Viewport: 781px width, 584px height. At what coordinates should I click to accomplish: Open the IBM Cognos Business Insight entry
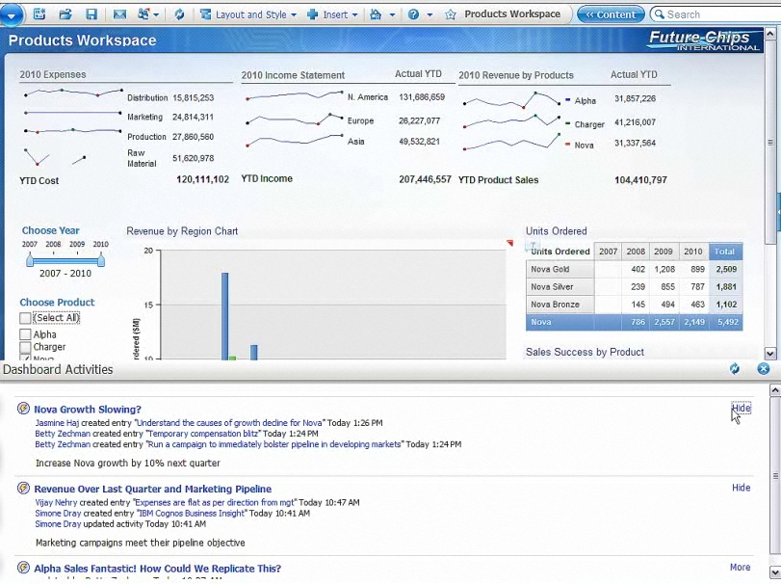tap(192, 514)
